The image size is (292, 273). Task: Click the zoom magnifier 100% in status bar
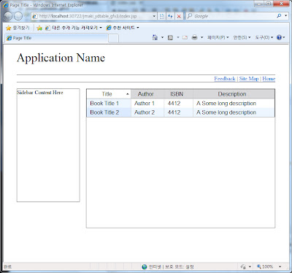point(265,266)
